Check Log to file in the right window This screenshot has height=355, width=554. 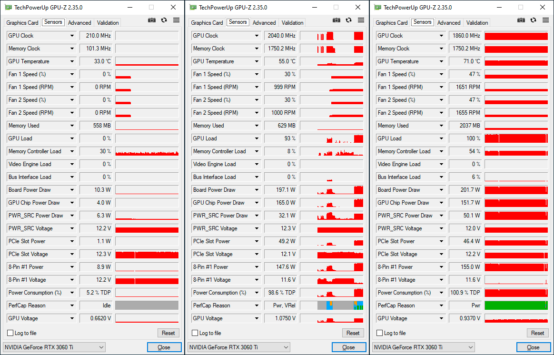coord(380,333)
